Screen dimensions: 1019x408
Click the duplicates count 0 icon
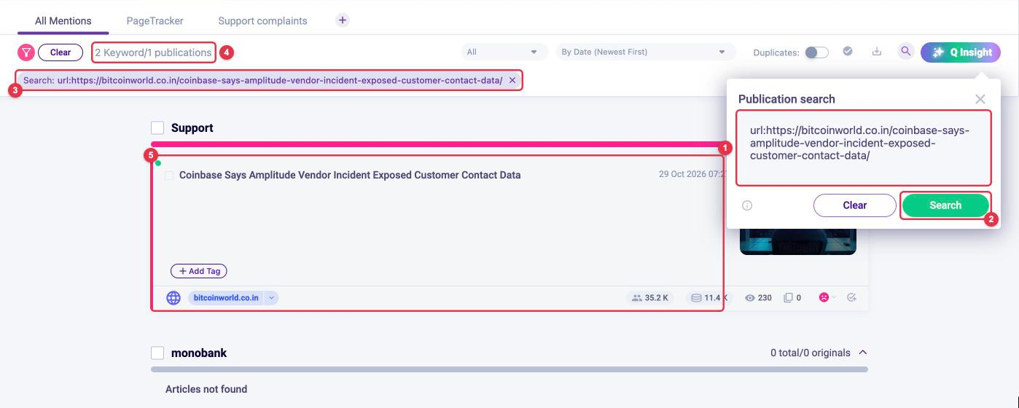[792, 297]
